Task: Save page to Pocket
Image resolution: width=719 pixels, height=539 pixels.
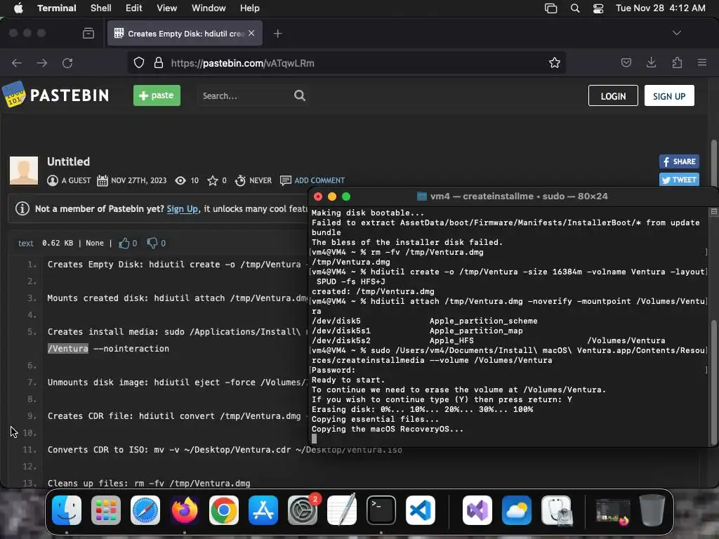Action: pos(626,62)
